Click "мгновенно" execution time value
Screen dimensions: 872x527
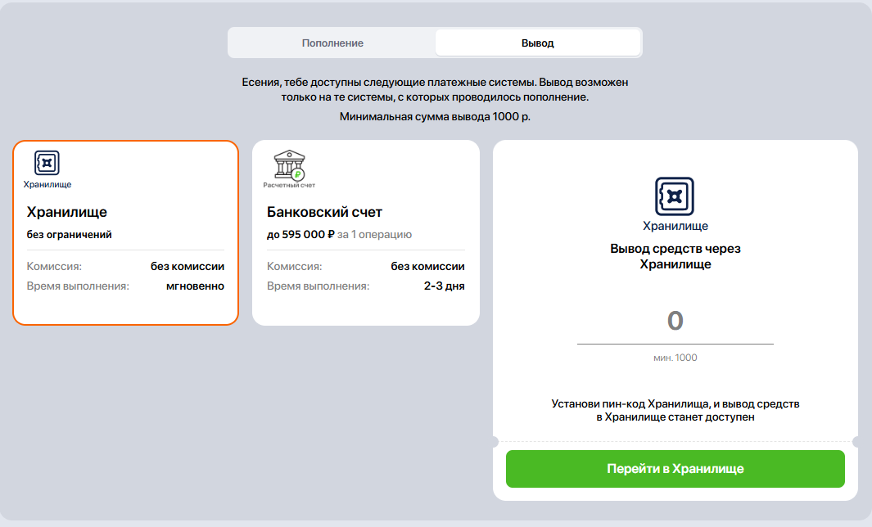click(x=195, y=286)
